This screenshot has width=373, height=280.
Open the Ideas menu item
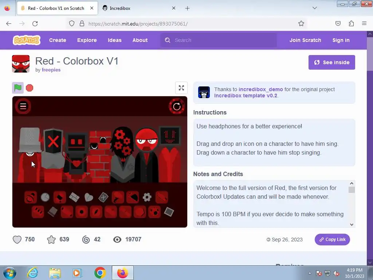point(115,40)
